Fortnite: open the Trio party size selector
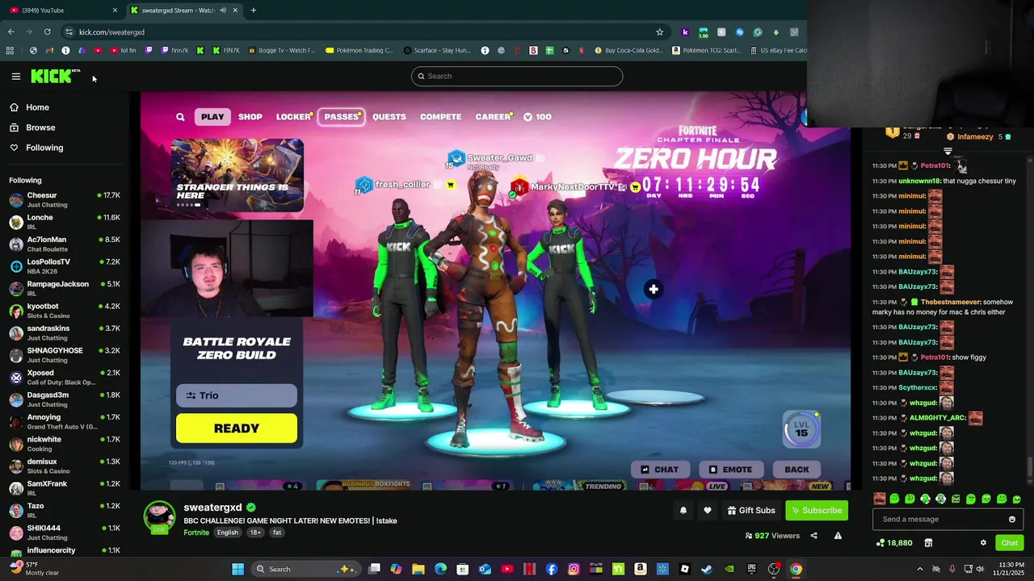The width and height of the screenshot is (1034, 581). pyautogui.click(x=237, y=395)
